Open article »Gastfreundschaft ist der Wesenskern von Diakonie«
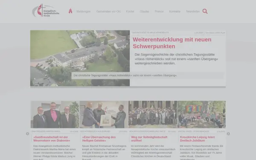256x160 pixels. pyautogui.click(x=52, y=139)
